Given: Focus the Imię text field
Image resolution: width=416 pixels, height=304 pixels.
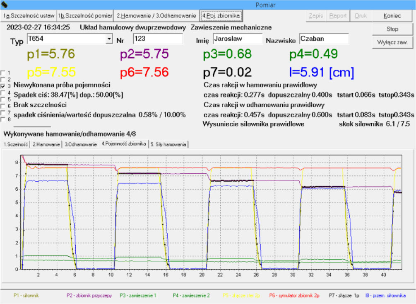Looking at the screenshot, I should (237, 39).
